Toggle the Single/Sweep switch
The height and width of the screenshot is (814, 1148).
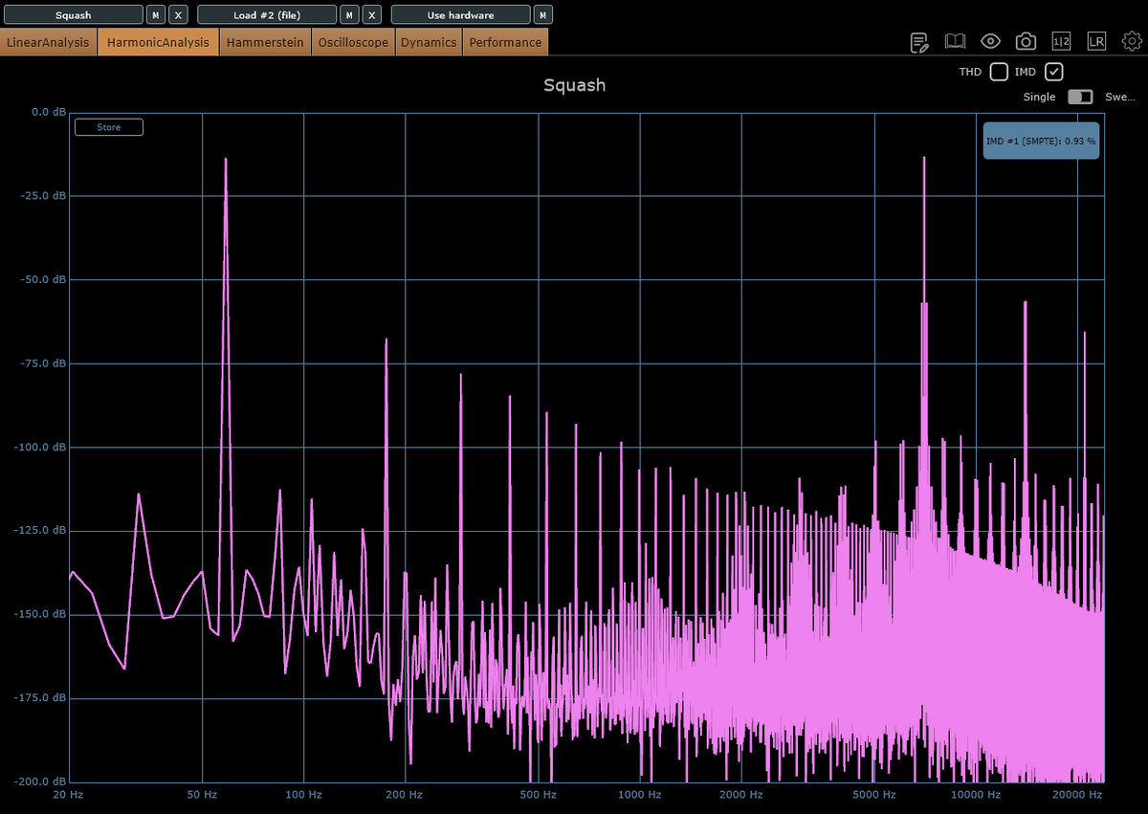[1081, 97]
